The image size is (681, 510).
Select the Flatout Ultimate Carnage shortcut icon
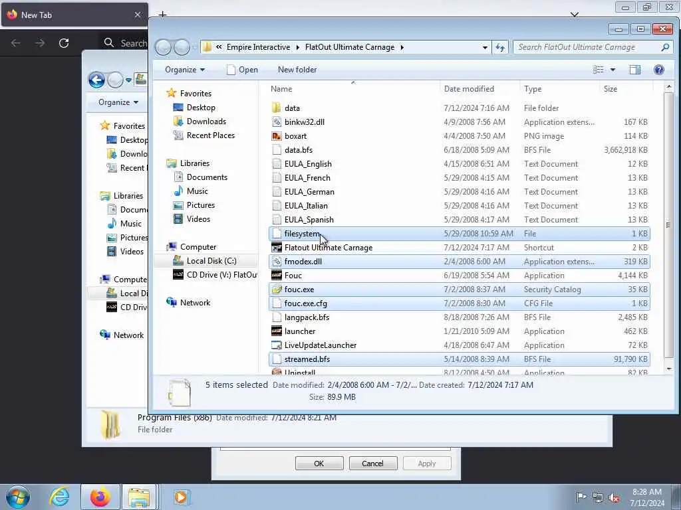276,247
